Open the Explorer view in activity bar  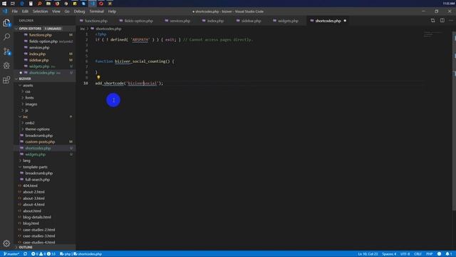6,23
